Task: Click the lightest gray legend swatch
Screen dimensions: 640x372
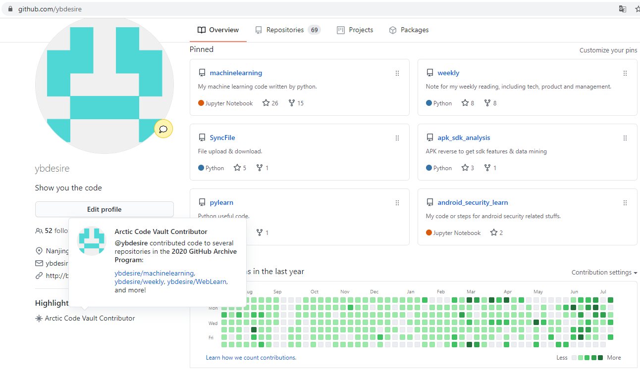Action: coord(574,358)
